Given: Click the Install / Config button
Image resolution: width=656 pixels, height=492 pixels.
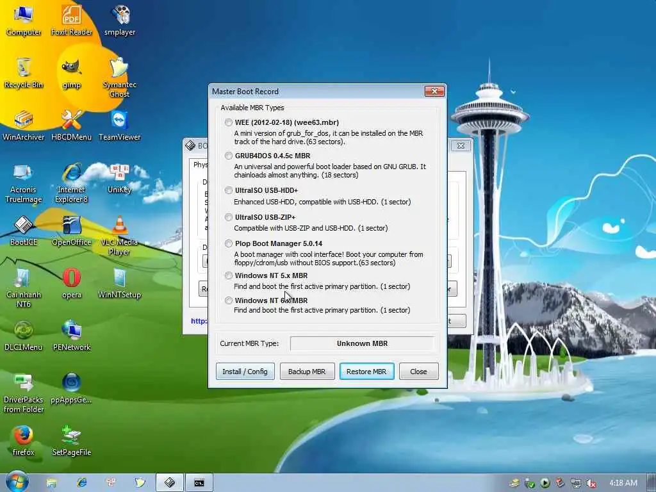Looking at the screenshot, I should (245, 372).
